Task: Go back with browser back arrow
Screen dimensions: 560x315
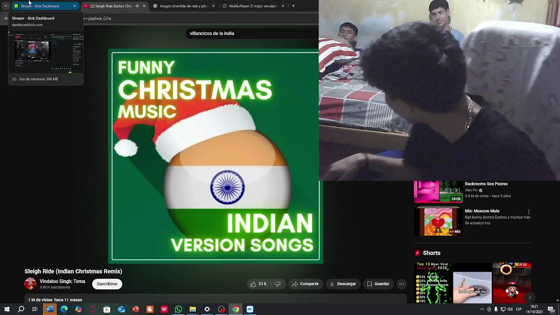Action: click(x=6, y=18)
